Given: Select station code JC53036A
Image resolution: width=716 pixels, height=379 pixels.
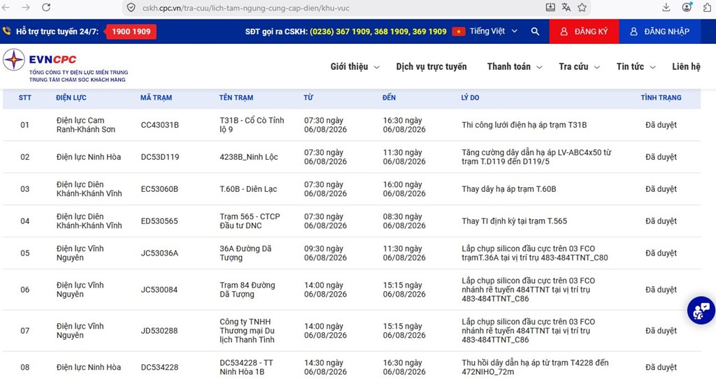Looking at the screenshot, I should click(159, 253).
